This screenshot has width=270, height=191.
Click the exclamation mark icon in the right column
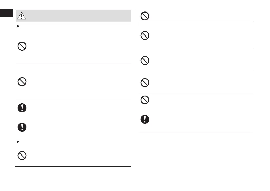click(x=145, y=119)
